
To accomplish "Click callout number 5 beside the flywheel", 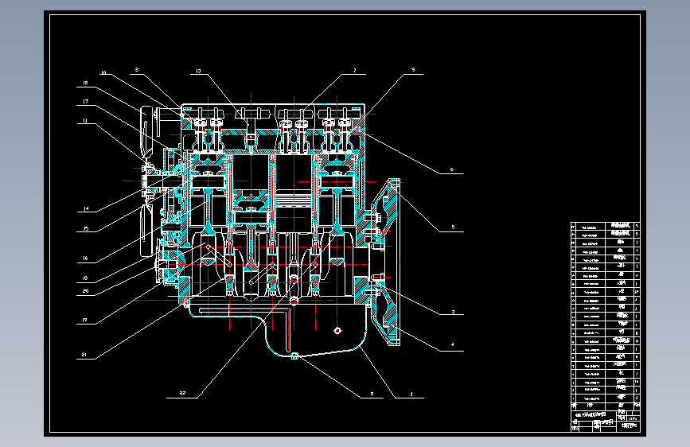I will click(453, 227).
